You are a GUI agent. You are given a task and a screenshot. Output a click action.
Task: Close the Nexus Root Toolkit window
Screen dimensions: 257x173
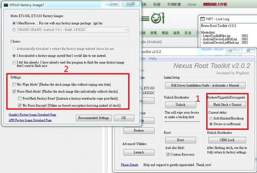click(x=248, y=51)
